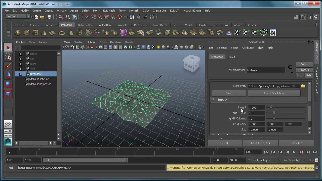Collapse the Inputs section
This screenshot has width=322, height=181.
[x=213, y=100]
